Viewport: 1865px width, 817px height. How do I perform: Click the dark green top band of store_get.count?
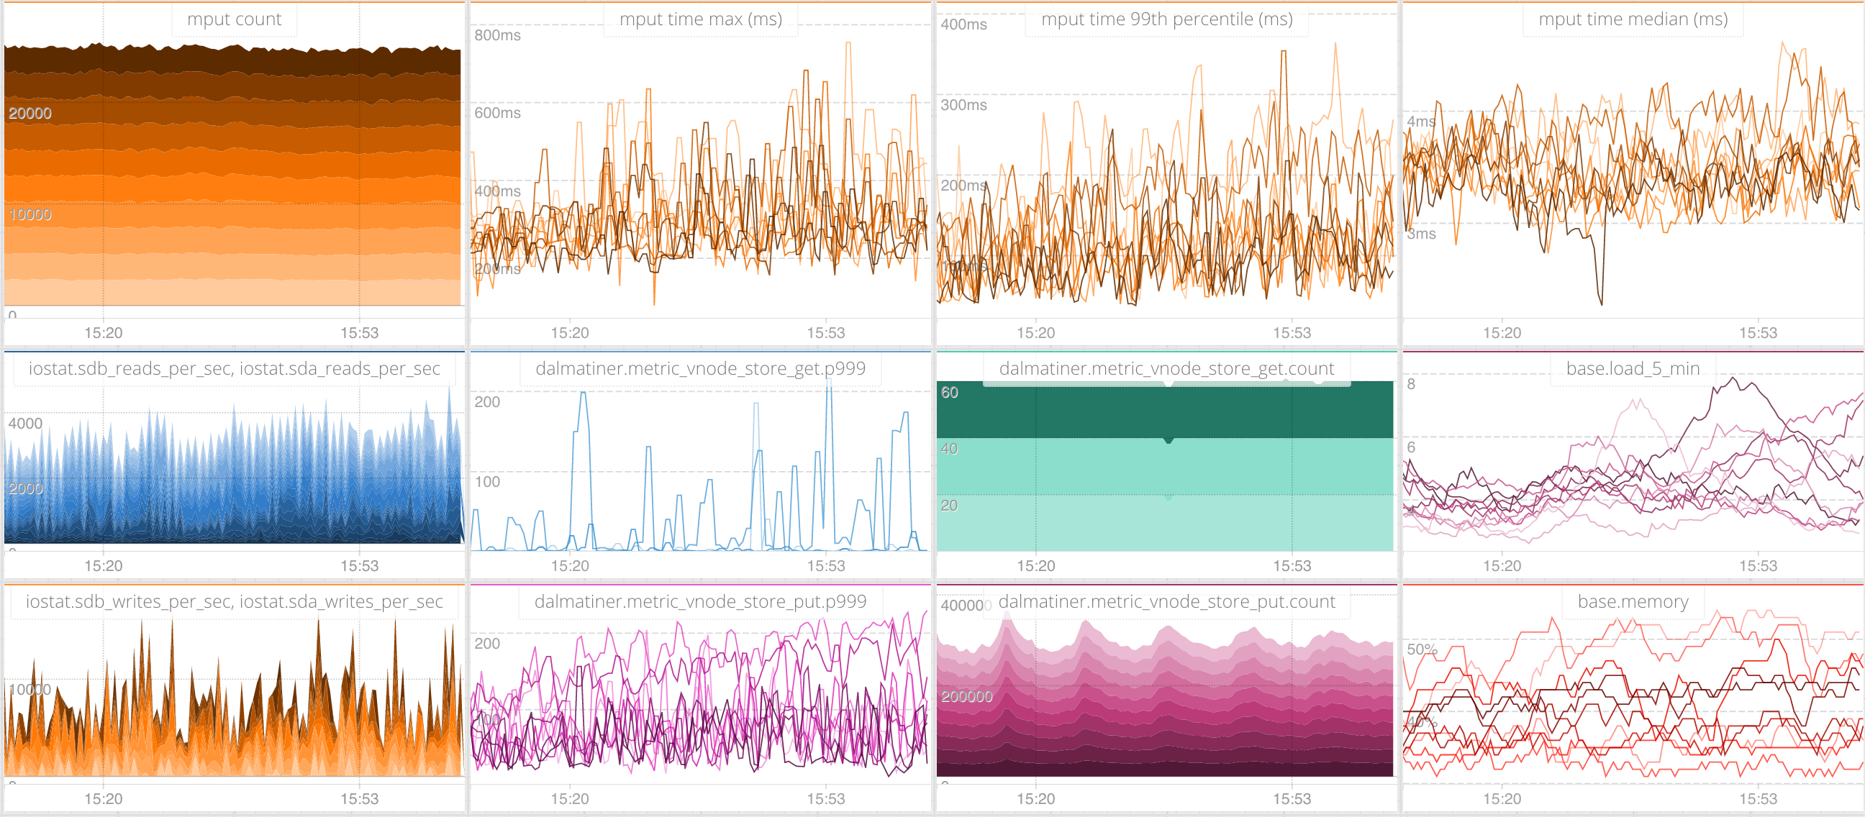pyautogui.click(x=1165, y=410)
